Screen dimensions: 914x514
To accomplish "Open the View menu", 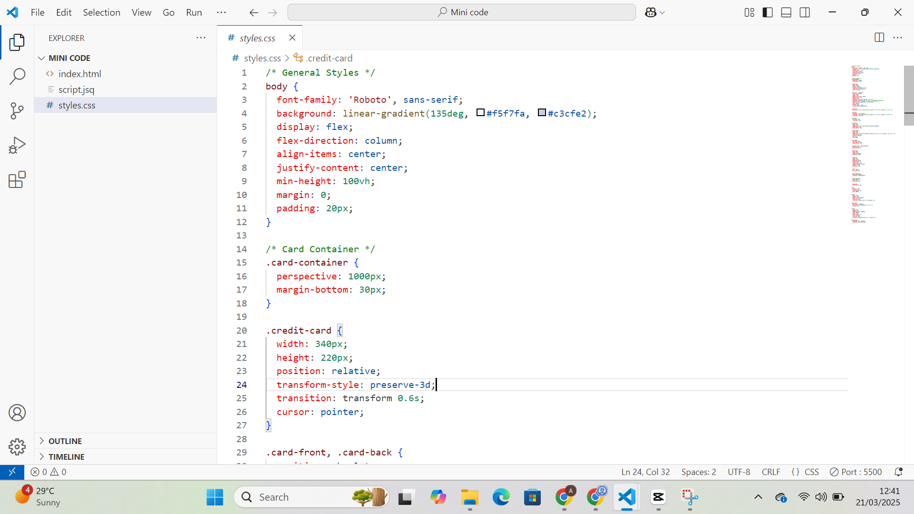I will pos(141,12).
